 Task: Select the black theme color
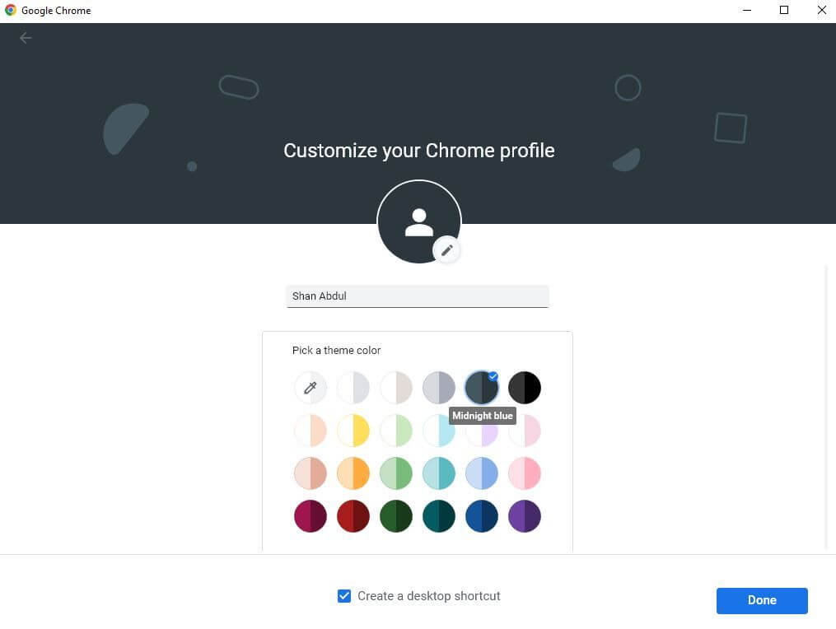(x=525, y=388)
